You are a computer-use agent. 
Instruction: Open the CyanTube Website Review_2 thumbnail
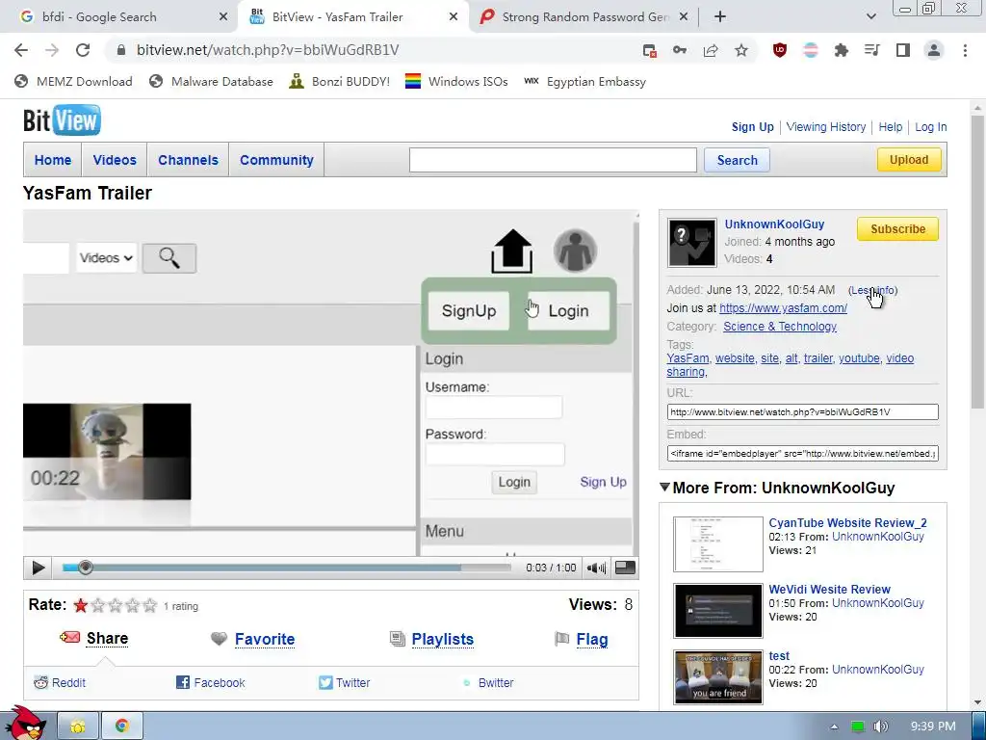click(717, 544)
